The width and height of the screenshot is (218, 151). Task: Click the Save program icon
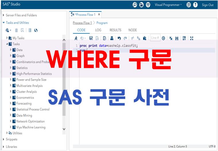(91, 38)
